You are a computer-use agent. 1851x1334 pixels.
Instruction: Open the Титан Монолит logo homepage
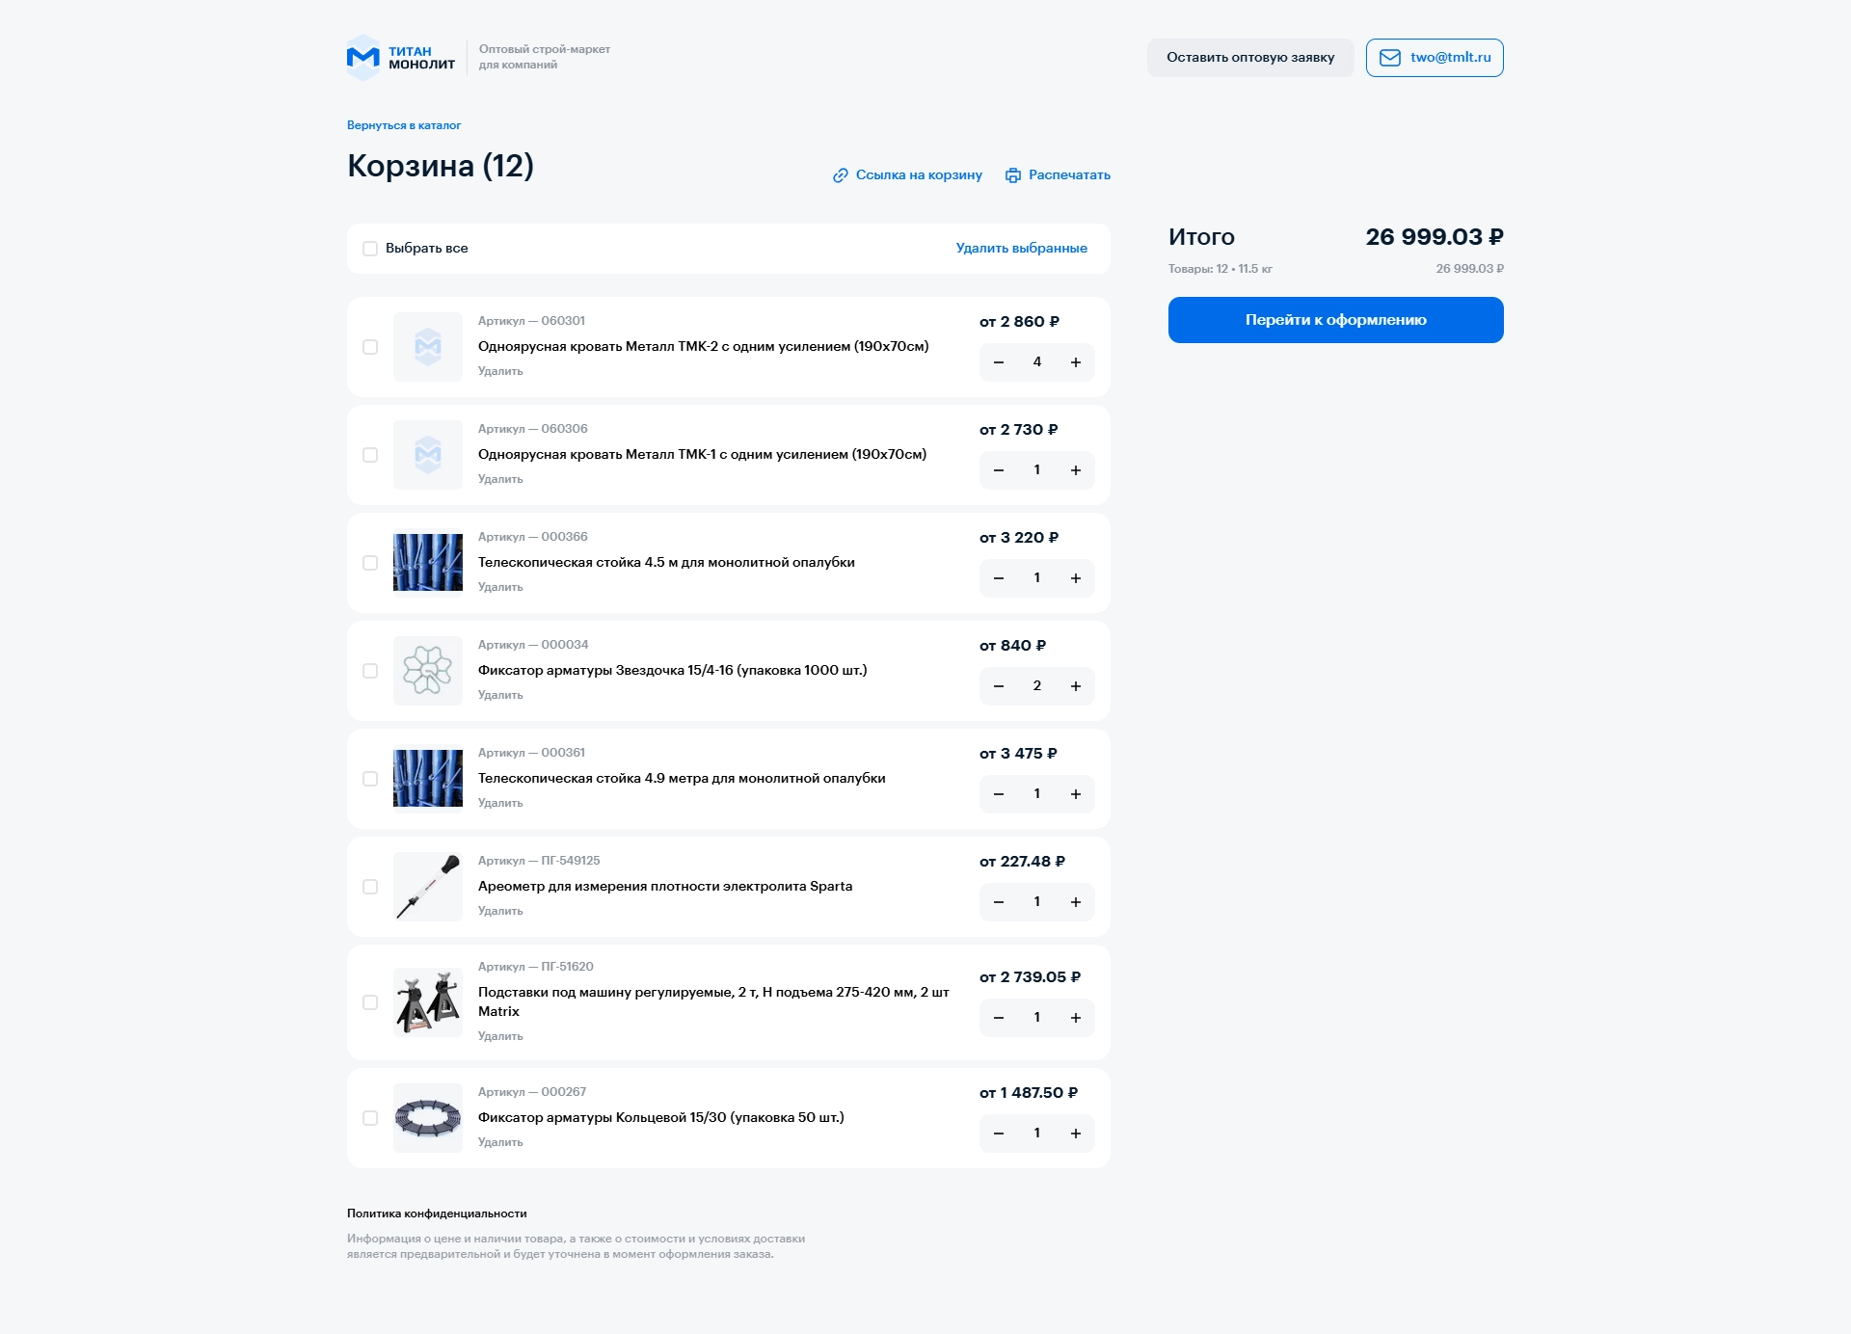pos(401,58)
